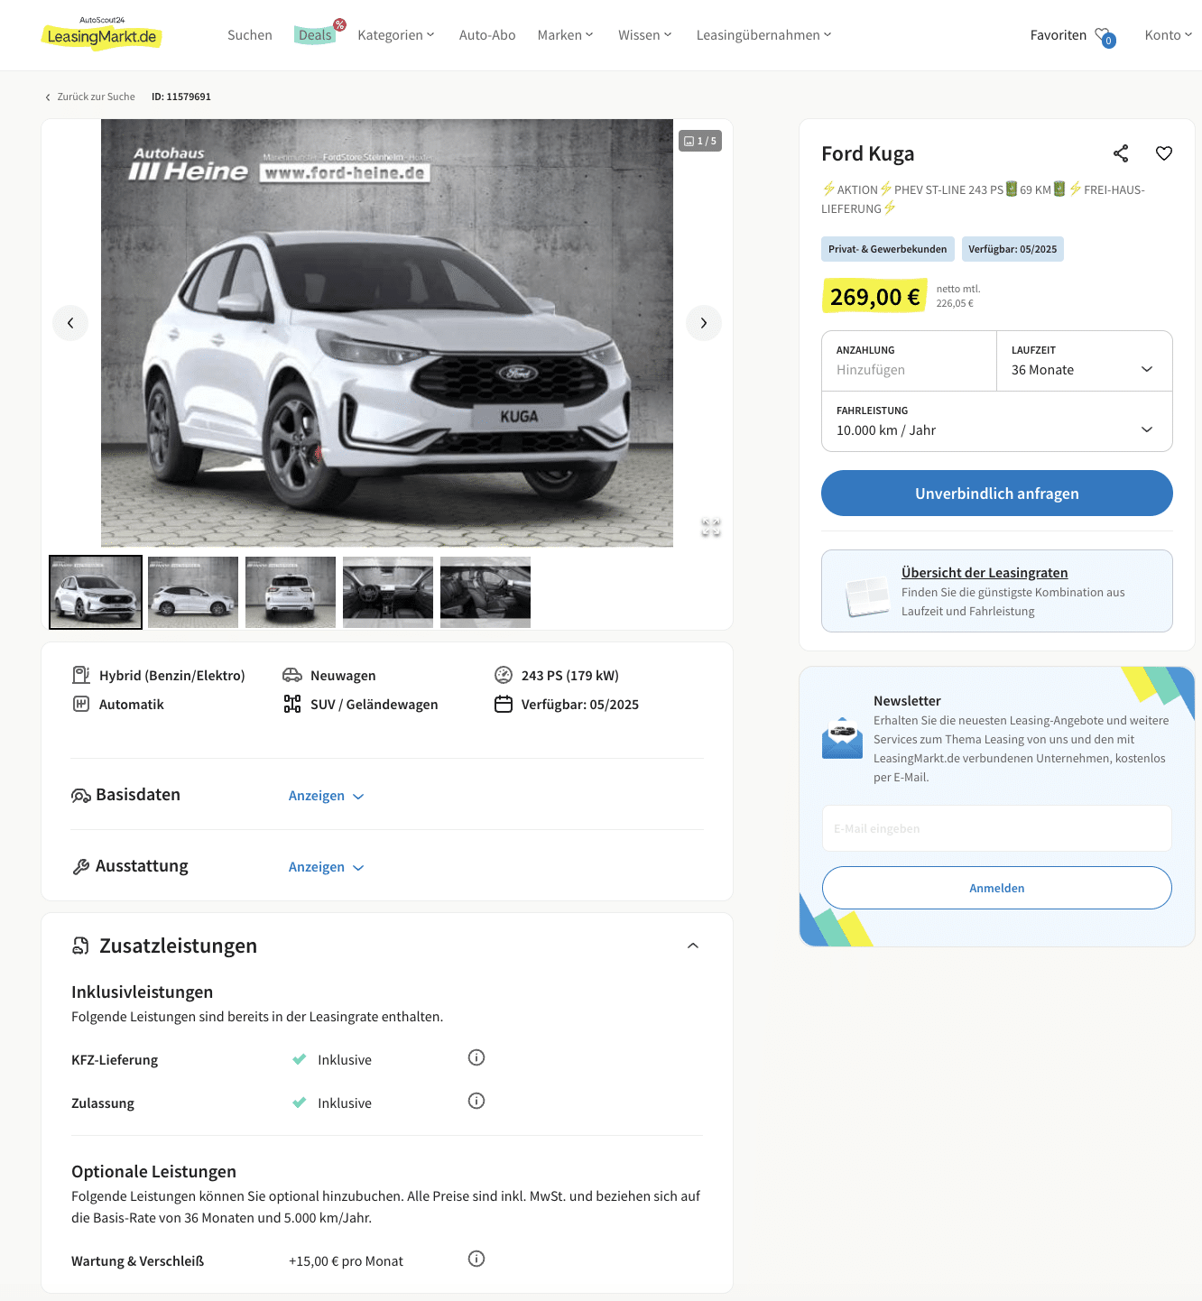Go to the Suchen page
Screen dimensions: 1202x1301
[x=250, y=35]
